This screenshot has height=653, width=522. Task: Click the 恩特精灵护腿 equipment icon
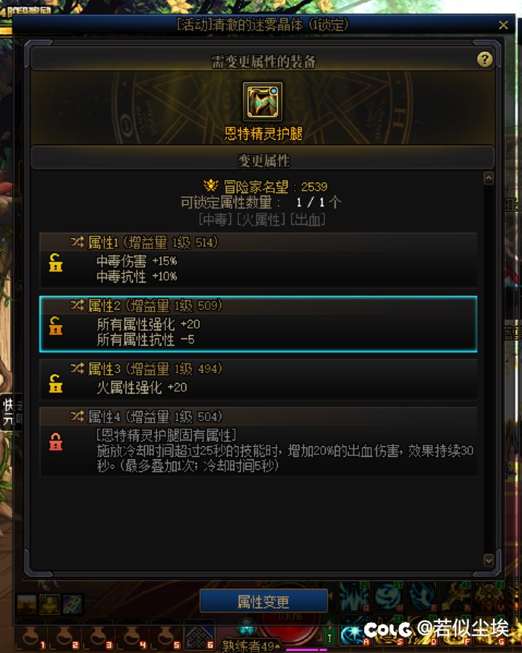pos(263,102)
